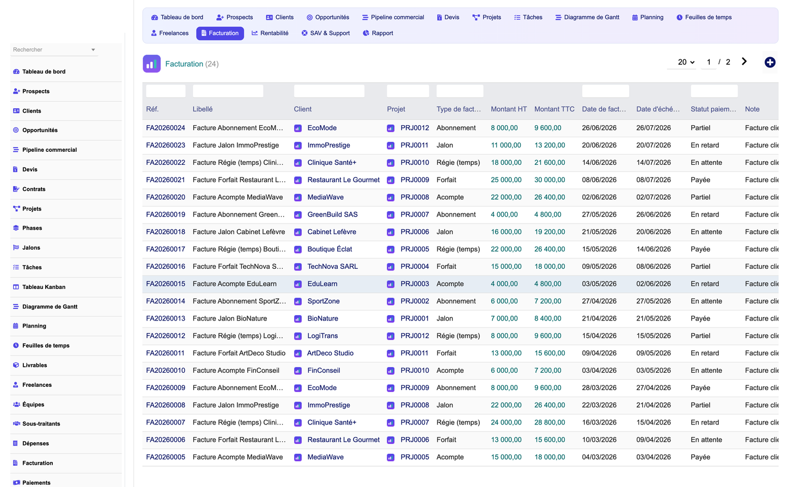Click client icon beside LogiTrans

298,336
